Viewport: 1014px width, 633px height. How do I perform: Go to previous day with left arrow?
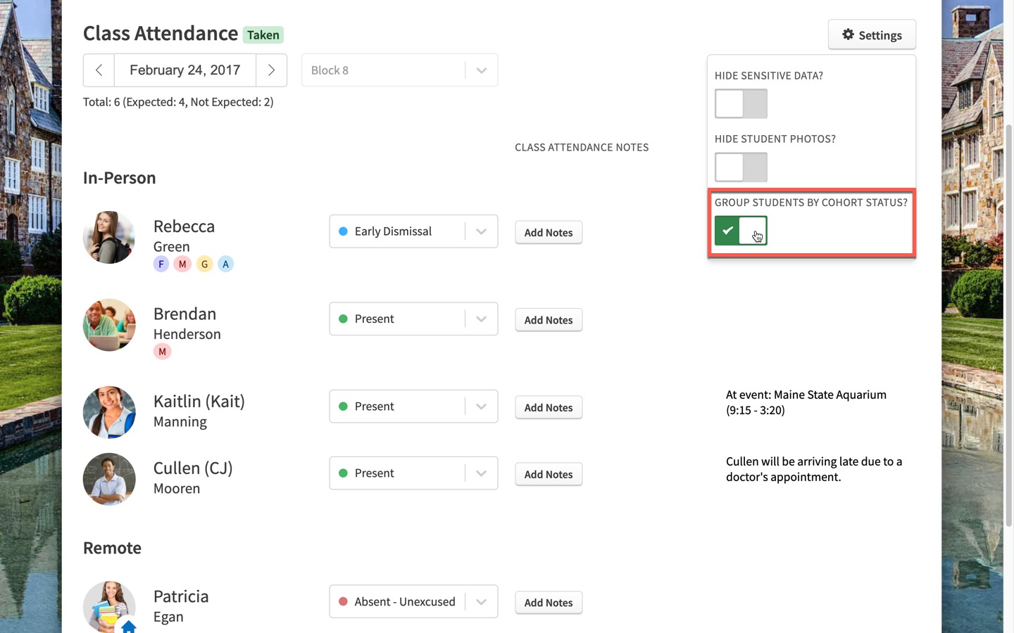(x=99, y=70)
